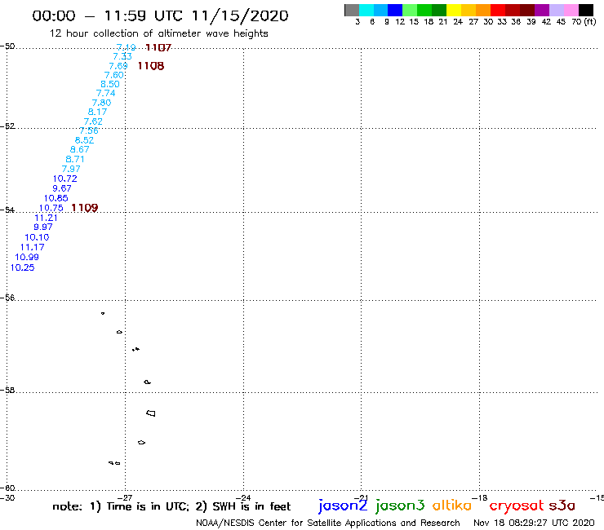Click the wave height value "10.85"
Image resolution: width=604 pixels, height=530 pixels.
coord(56,198)
